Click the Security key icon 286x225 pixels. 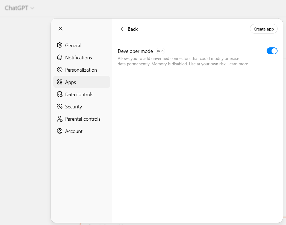pyautogui.click(x=60, y=107)
